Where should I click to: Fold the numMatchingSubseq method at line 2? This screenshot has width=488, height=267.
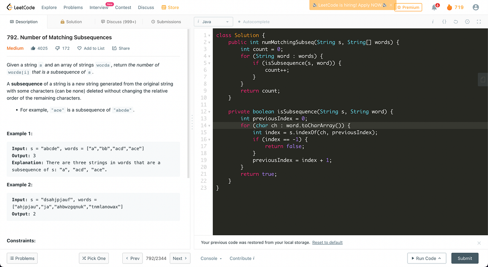click(209, 42)
